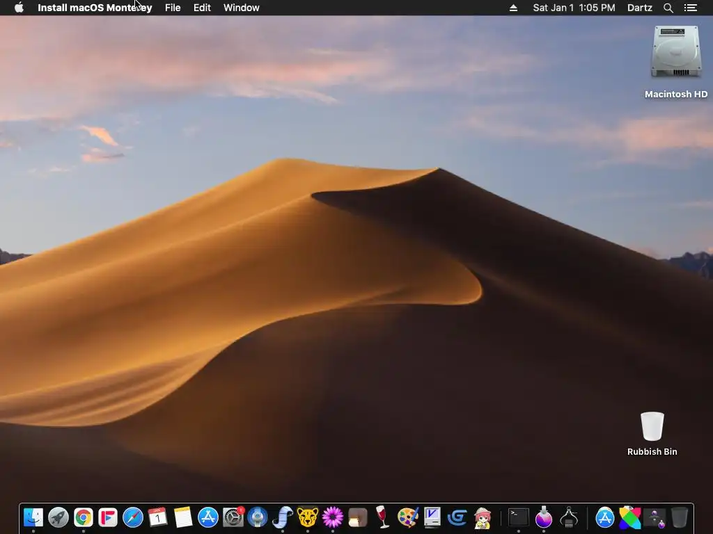
Task: Launch the classic Macintosh V emulator icon
Action: [432, 517]
